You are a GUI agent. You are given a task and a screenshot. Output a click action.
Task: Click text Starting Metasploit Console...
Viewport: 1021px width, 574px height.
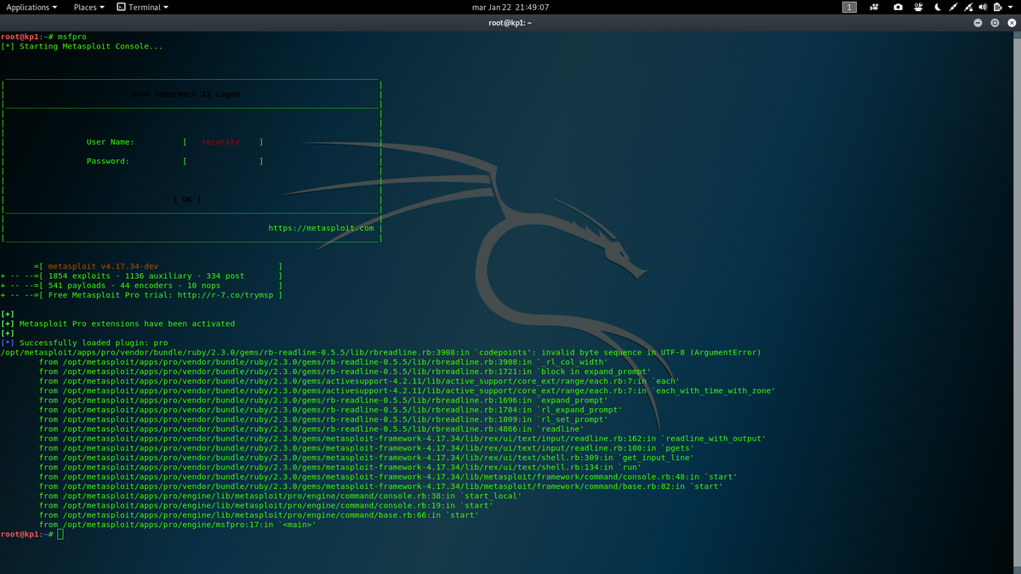point(91,46)
